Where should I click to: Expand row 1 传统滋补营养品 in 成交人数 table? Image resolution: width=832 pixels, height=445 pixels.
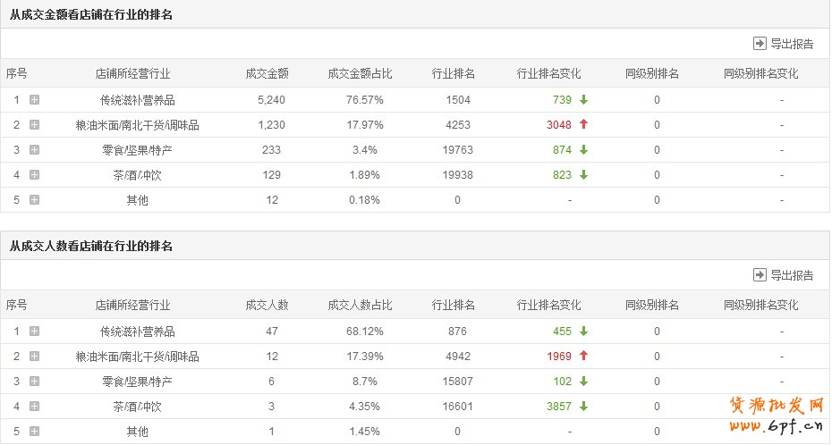pyautogui.click(x=34, y=332)
